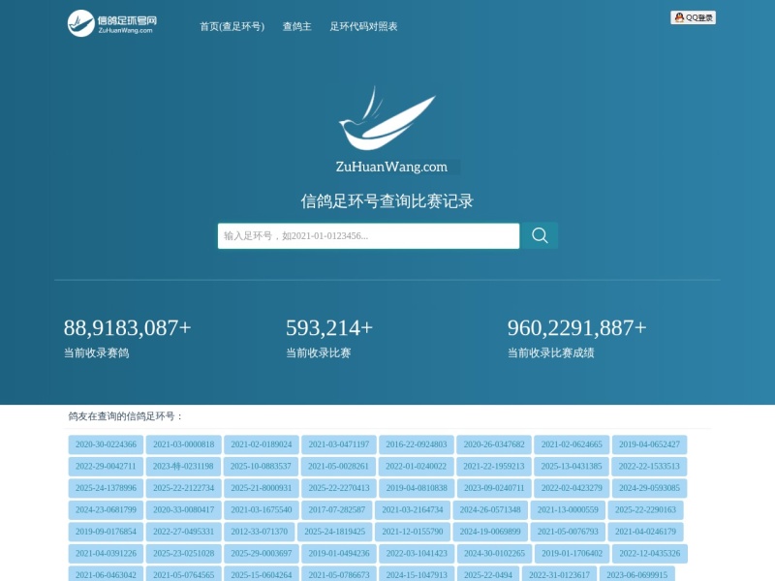The image size is (775, 581).
Task: Open ring number 2016-22-0924803
Action: coord(417,444)
